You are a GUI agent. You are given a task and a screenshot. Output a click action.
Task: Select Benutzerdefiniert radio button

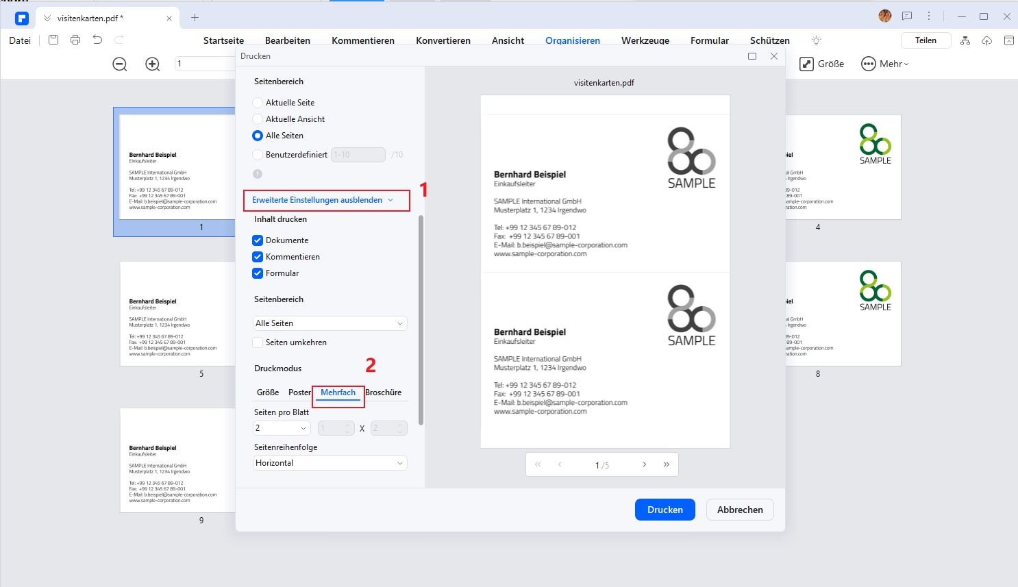[x=258, y=155]
